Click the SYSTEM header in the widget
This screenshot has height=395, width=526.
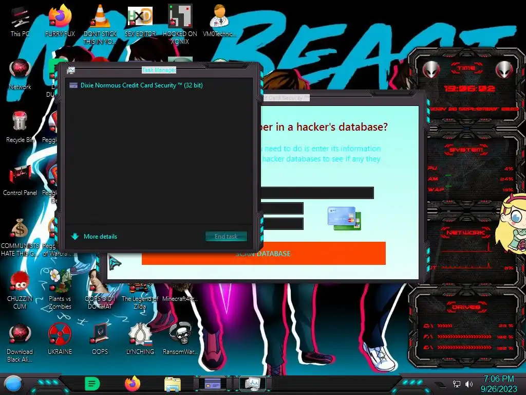click(466, 150)
